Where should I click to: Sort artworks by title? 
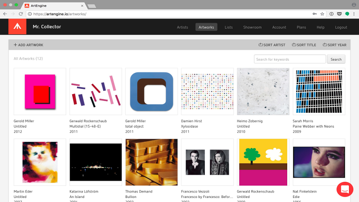tap(304, 45)
